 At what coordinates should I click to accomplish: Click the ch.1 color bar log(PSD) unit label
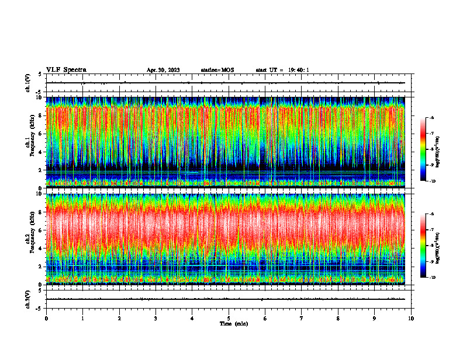click(x=438, y=152)
